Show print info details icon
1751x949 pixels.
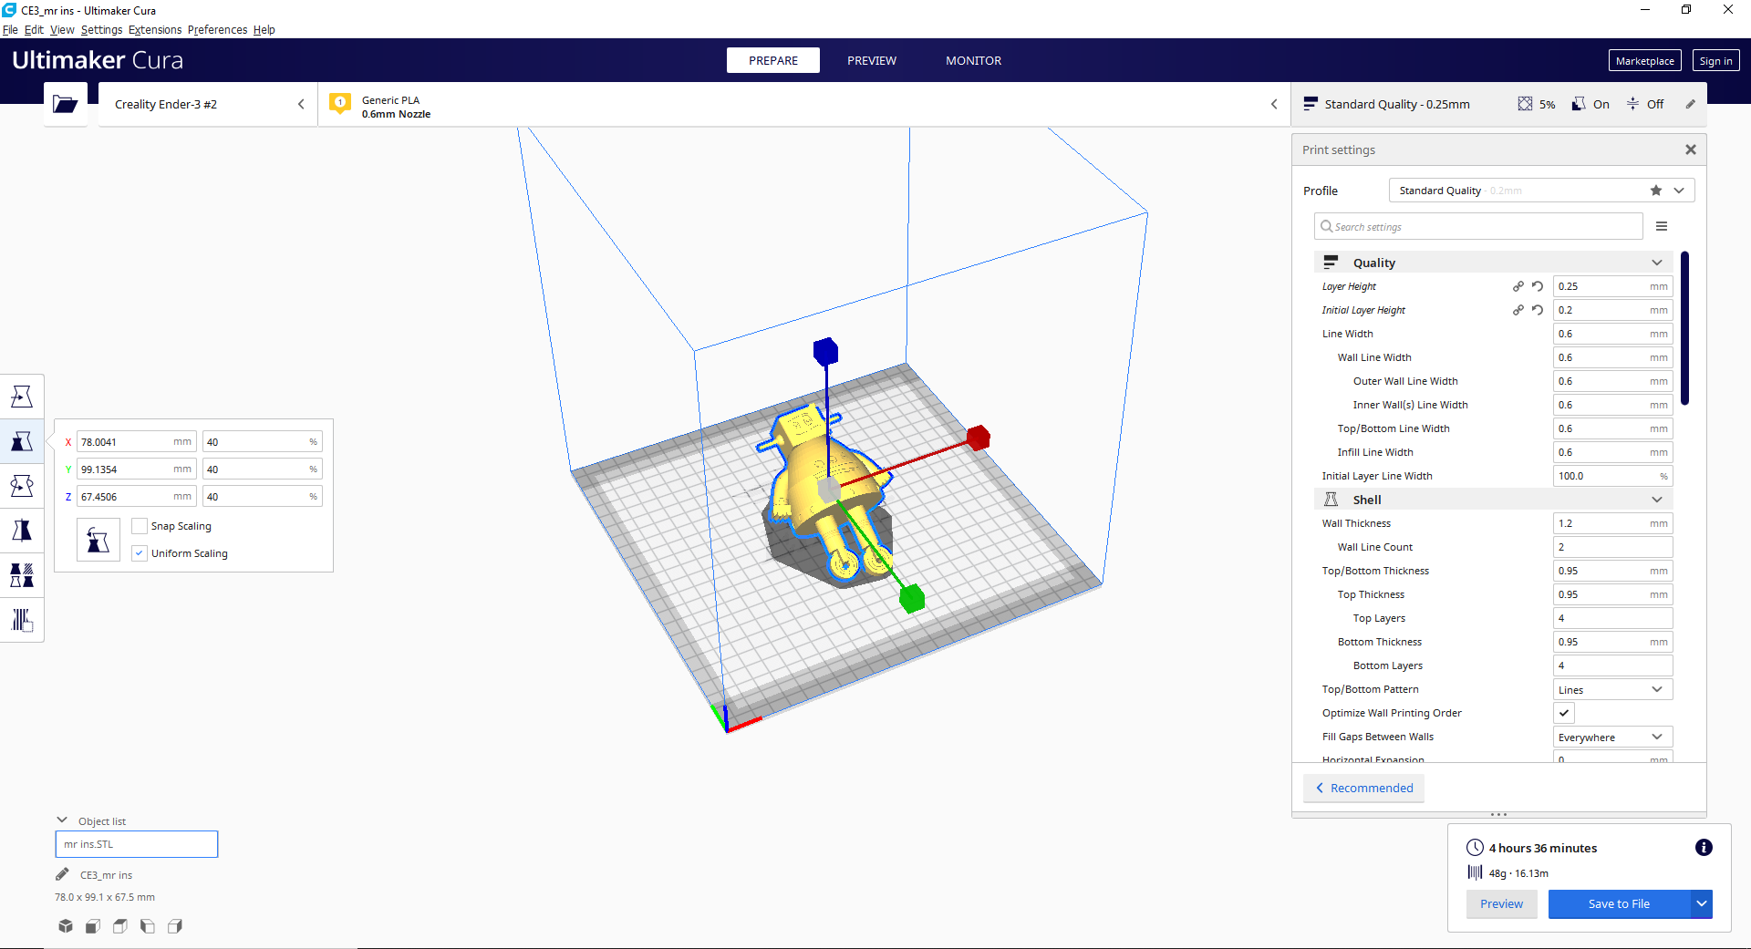click(x=1704, y=848)
